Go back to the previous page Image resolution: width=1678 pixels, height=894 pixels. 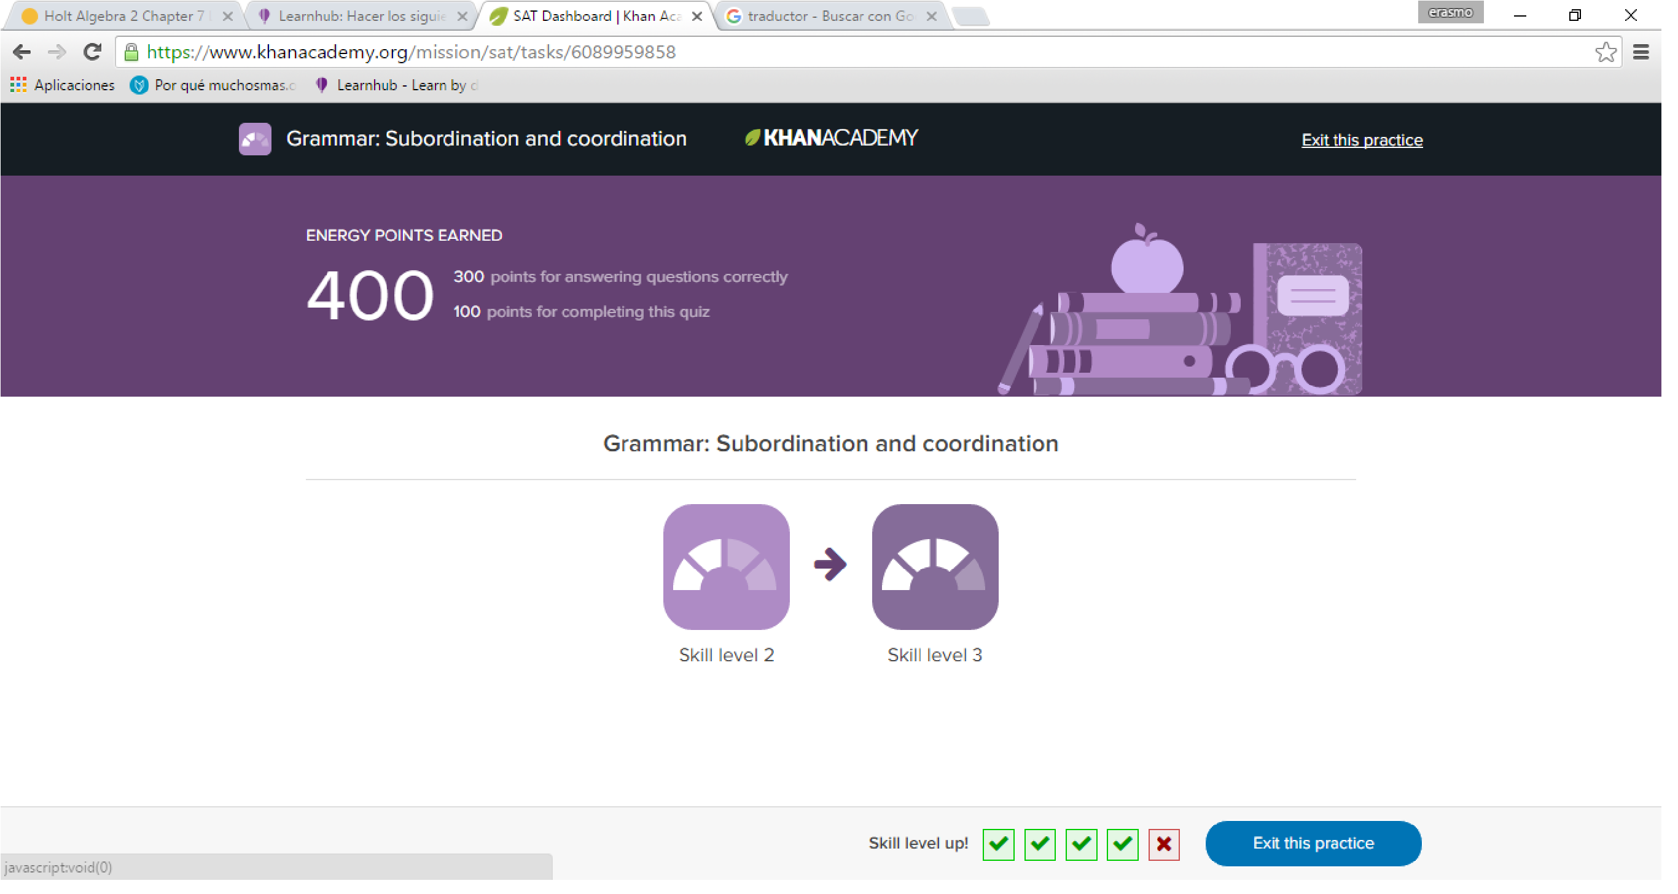[x=22, y=53]
